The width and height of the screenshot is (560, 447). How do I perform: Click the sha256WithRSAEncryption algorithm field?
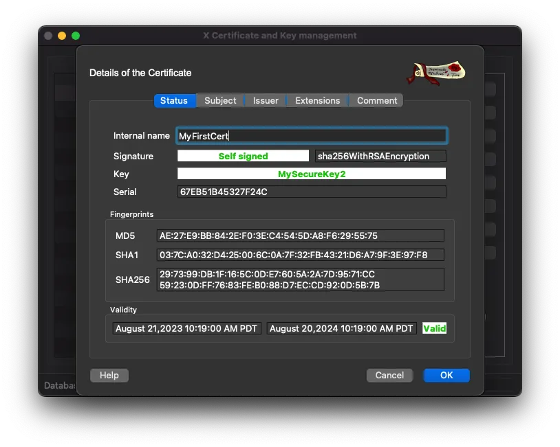pos(379,156)
